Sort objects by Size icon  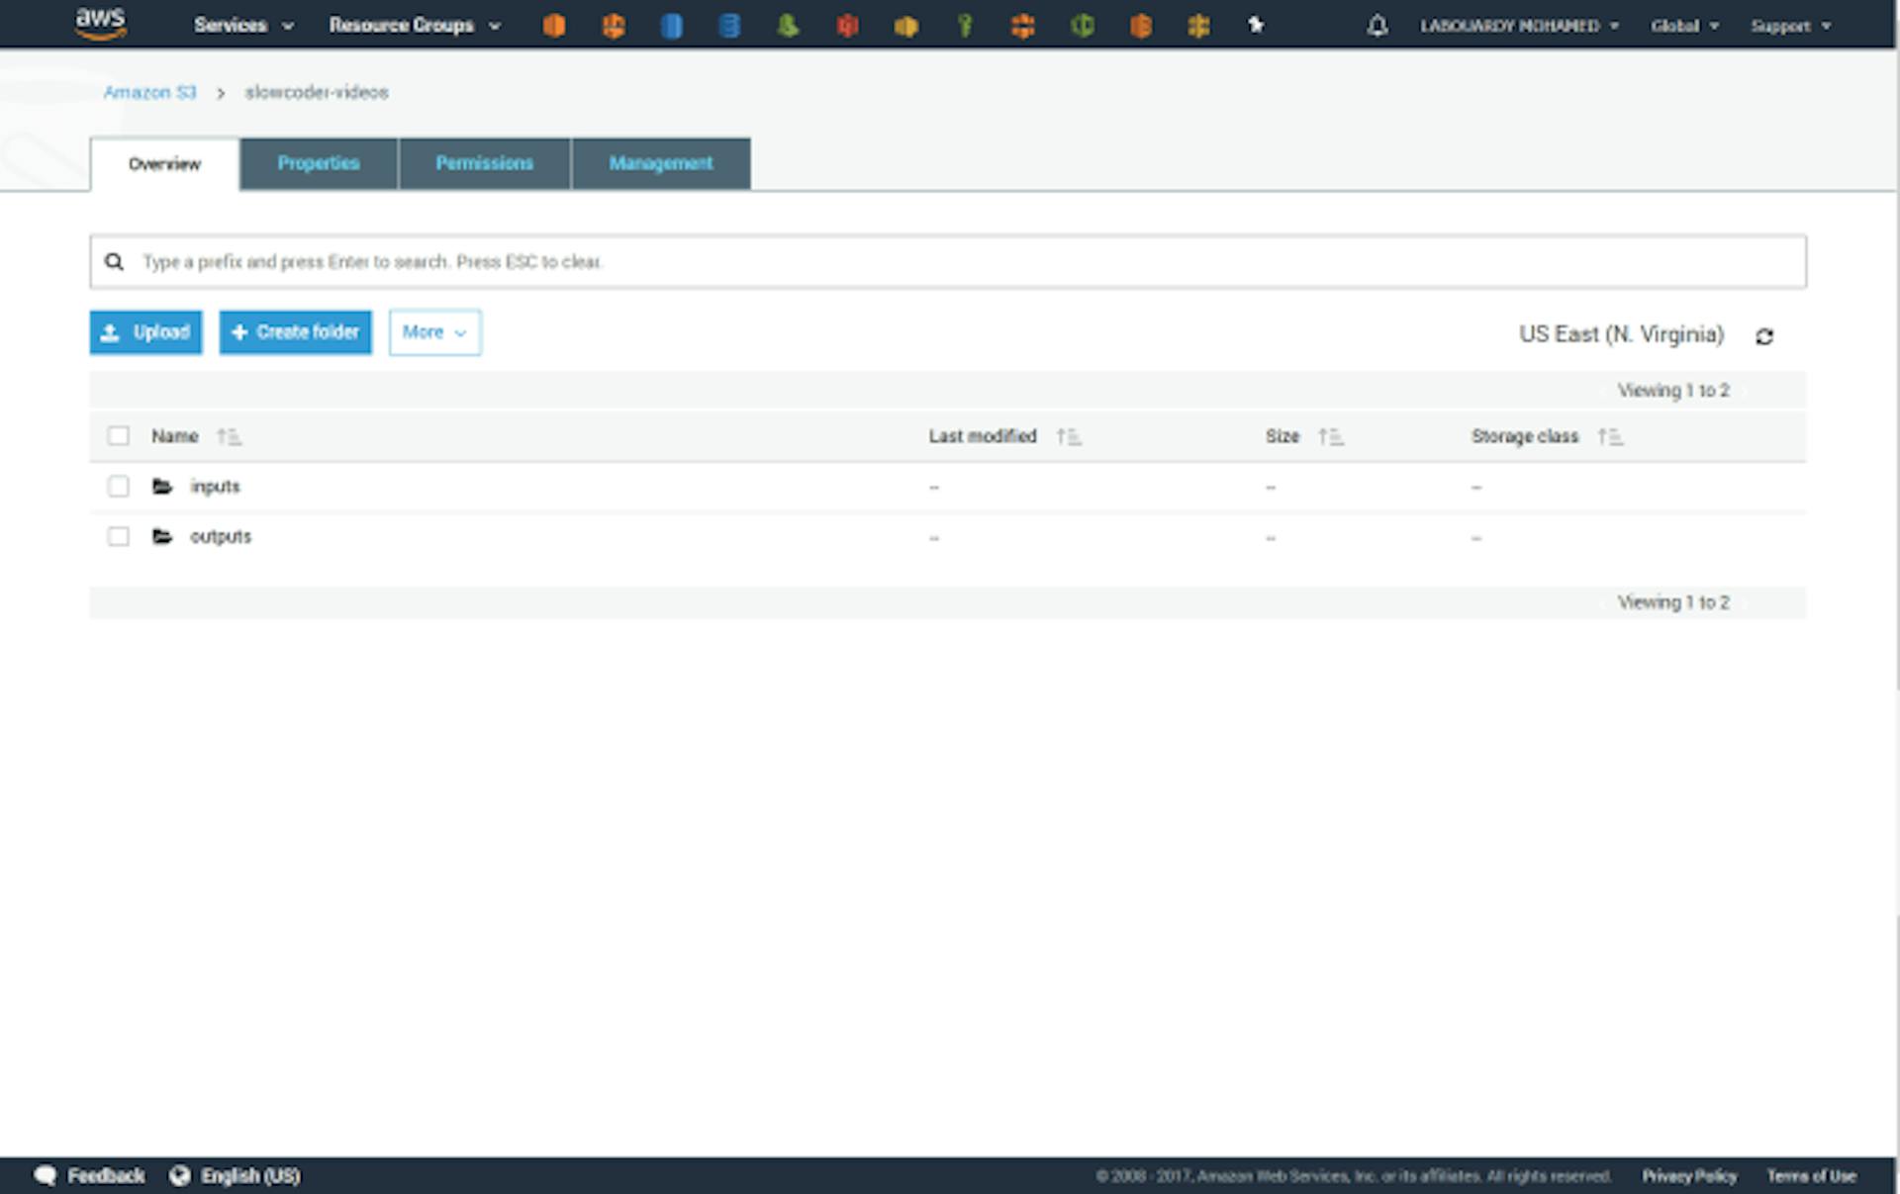coord(1331,436)
